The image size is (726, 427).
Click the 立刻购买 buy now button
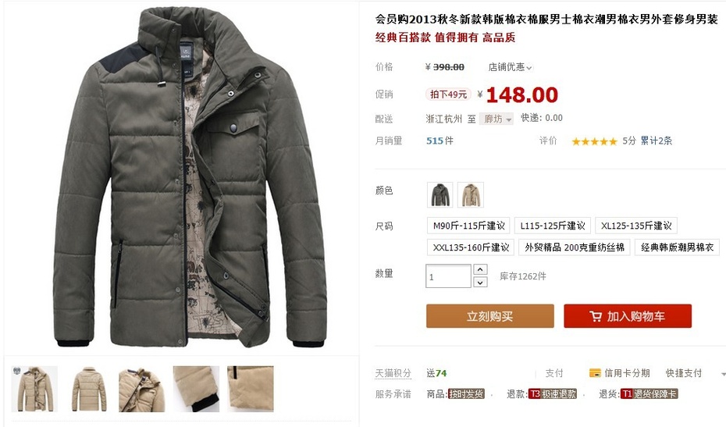coord(490,316)
